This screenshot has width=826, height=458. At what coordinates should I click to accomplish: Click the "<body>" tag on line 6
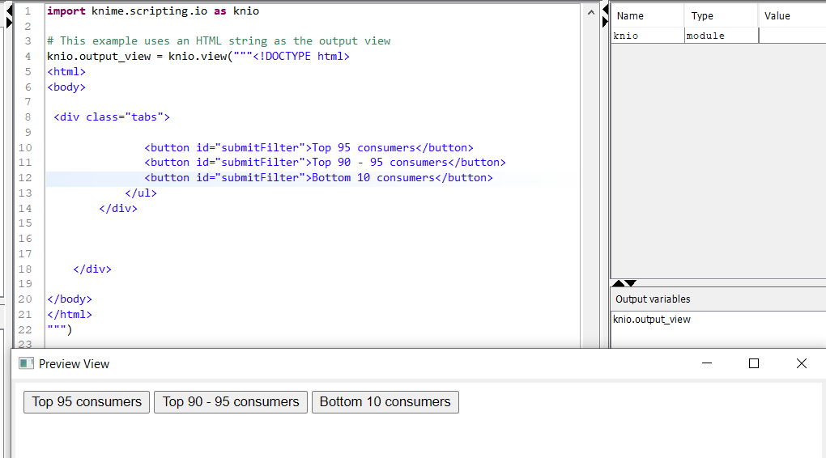(x=66, y=87)
